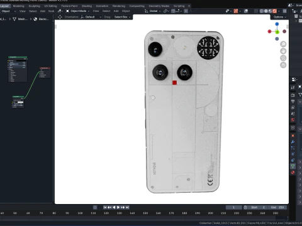Switch to the Modeling workspace tab
302x226 pixels.
(x=18, y=6)
